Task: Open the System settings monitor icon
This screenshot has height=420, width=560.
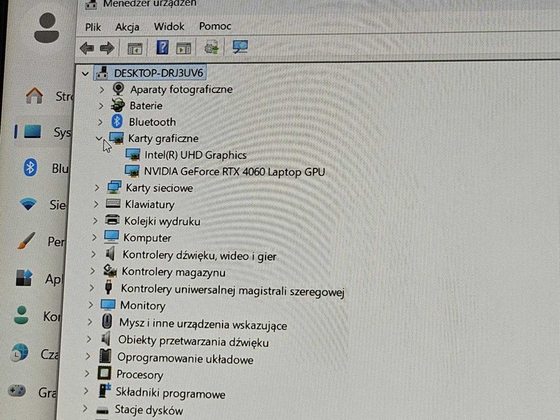Action: pyautogui.click(x=32, y=132)
